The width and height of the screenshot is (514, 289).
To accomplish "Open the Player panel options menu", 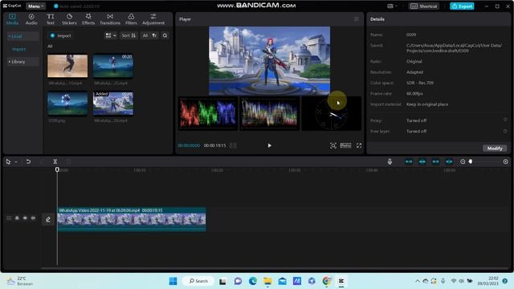I will 357,19.
